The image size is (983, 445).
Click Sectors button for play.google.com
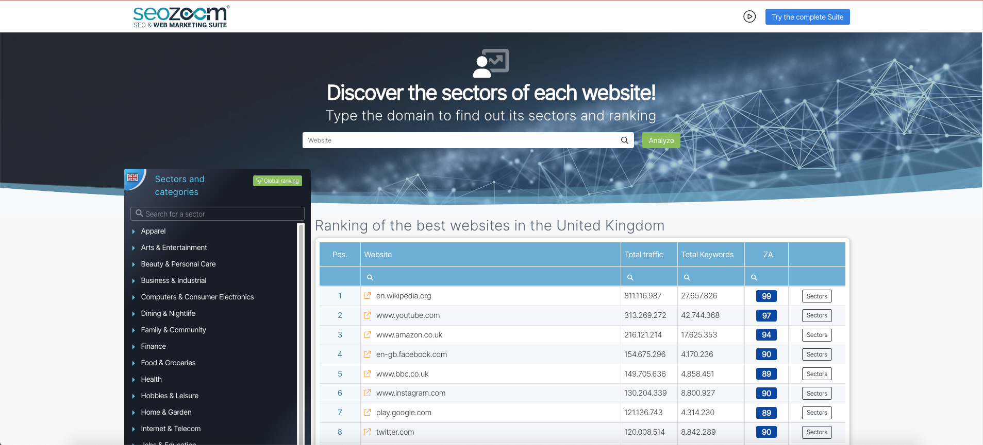817,413
